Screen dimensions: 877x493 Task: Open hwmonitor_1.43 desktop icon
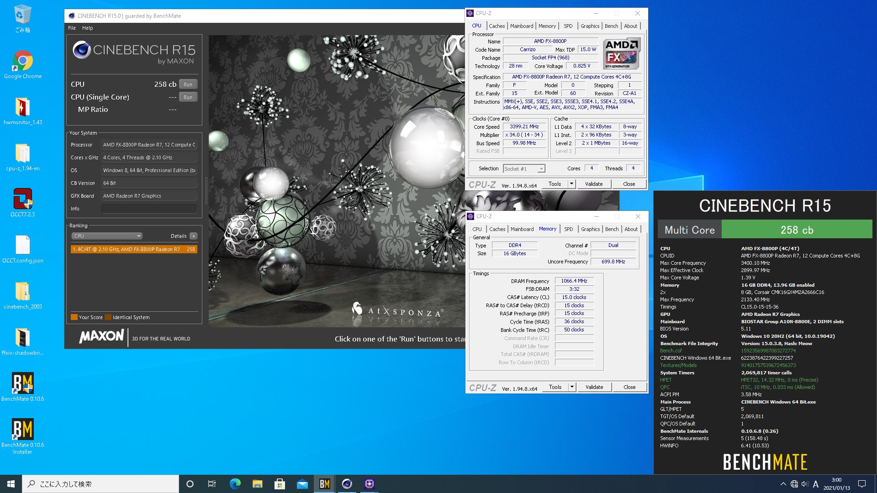click(22, 111)
